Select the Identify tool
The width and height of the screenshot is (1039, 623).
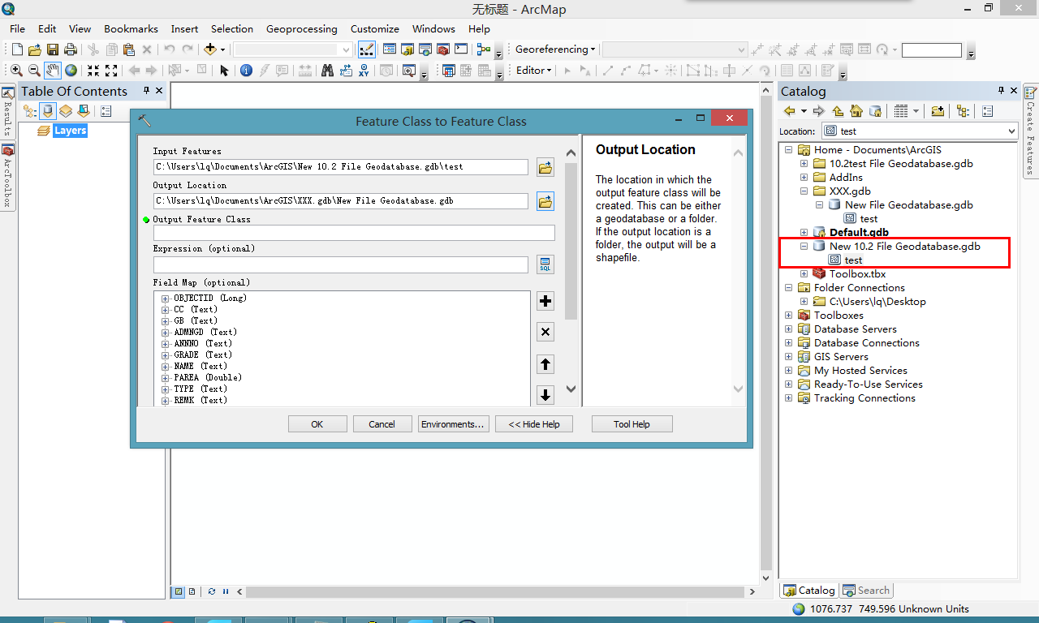click(247, 71)
